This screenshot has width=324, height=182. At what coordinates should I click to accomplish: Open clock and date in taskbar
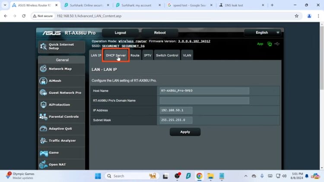[297, 176]
